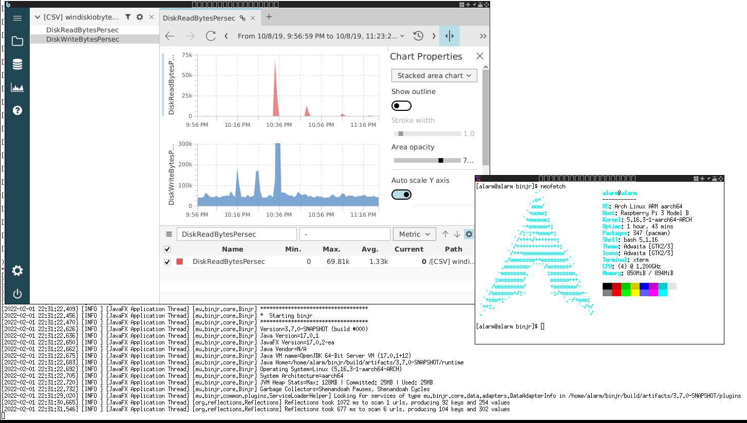The width and height of the screenshot is (747, 423).
Task: Open the CSV source gear settings icon
Action: [x=140, y=17]
